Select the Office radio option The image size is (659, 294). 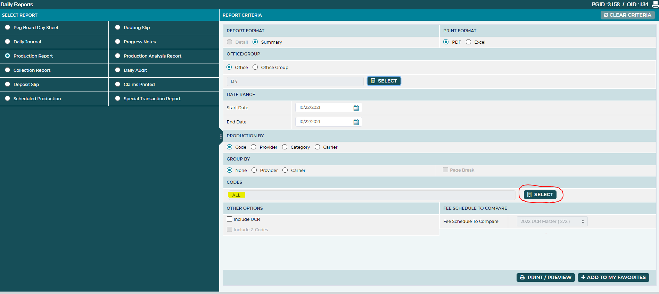[x=229, y=67]
